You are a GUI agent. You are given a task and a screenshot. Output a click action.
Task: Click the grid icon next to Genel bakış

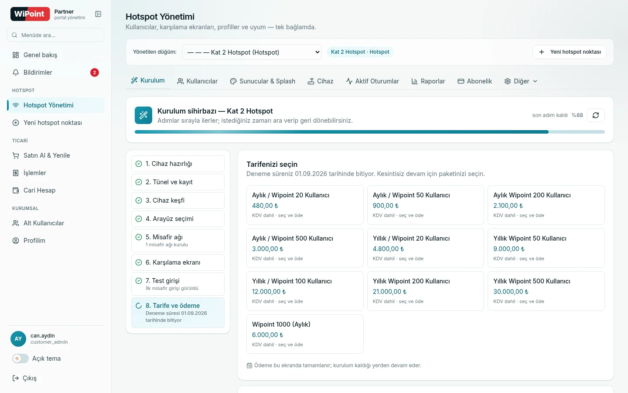click(x=16, y=55)
